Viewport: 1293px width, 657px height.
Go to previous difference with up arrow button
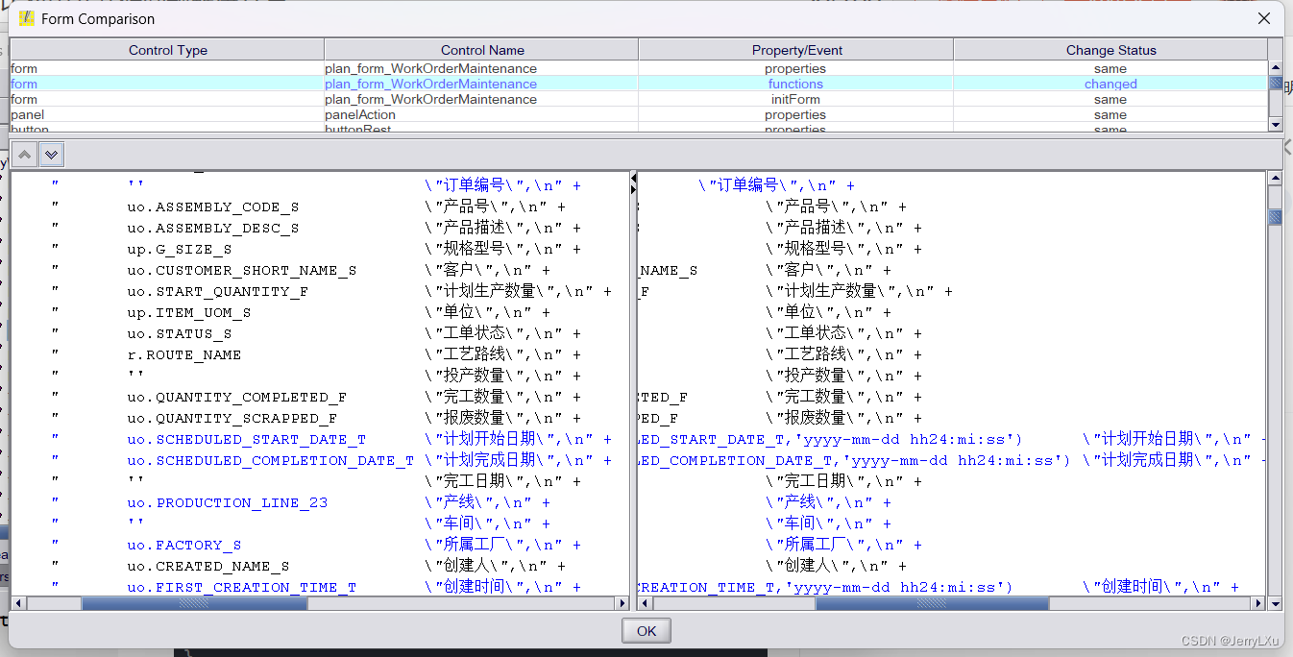26,154
